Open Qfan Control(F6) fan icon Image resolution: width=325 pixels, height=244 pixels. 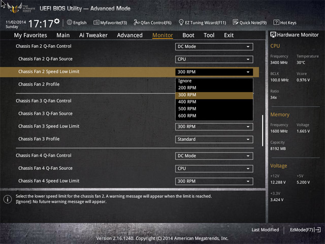click(137, 22)
